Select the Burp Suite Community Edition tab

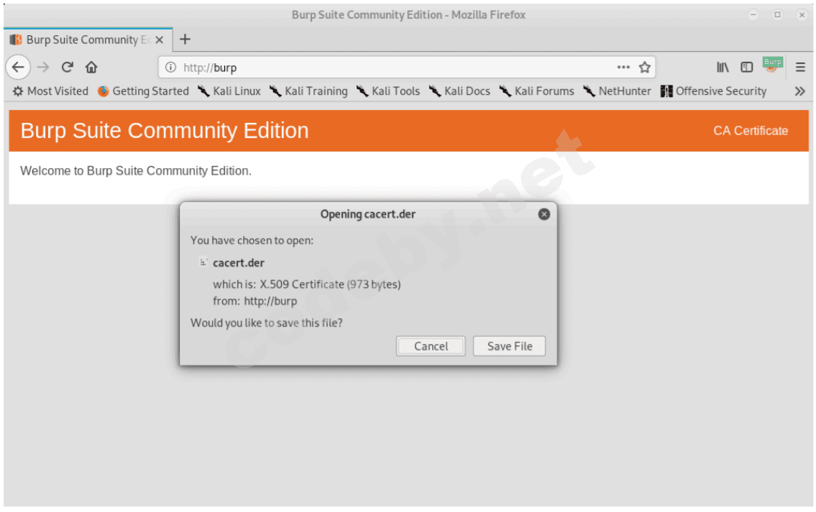coord(88,39)
